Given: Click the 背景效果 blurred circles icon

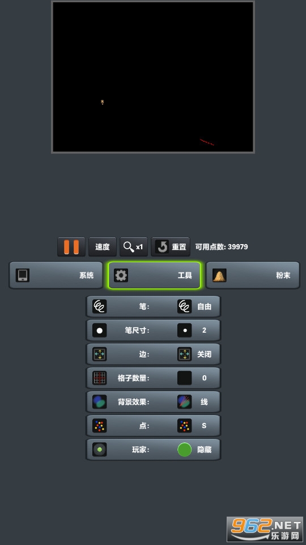Looking at the screenshot, I should 100,402.
